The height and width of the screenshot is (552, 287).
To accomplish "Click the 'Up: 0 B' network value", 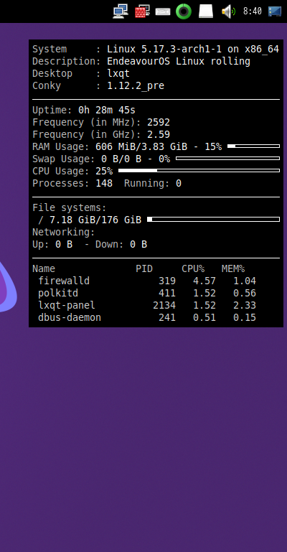I will (52, 245).
